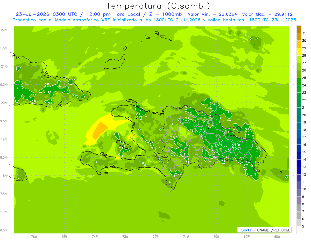Pick the legend swatch between 22 and 23
This screenshot has height=240, width=311.
(299, 96)
